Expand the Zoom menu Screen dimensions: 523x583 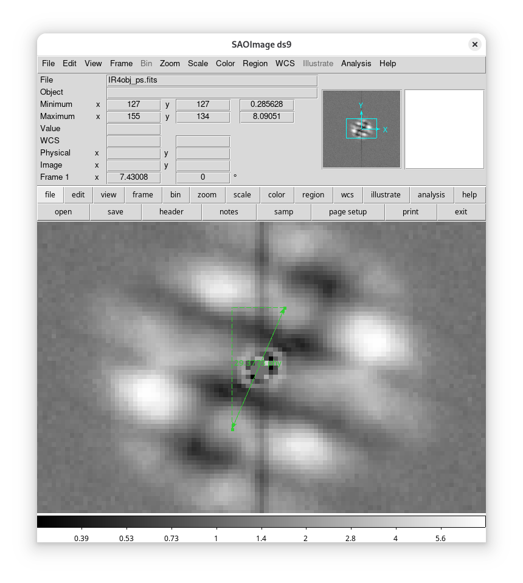(170, 63)
